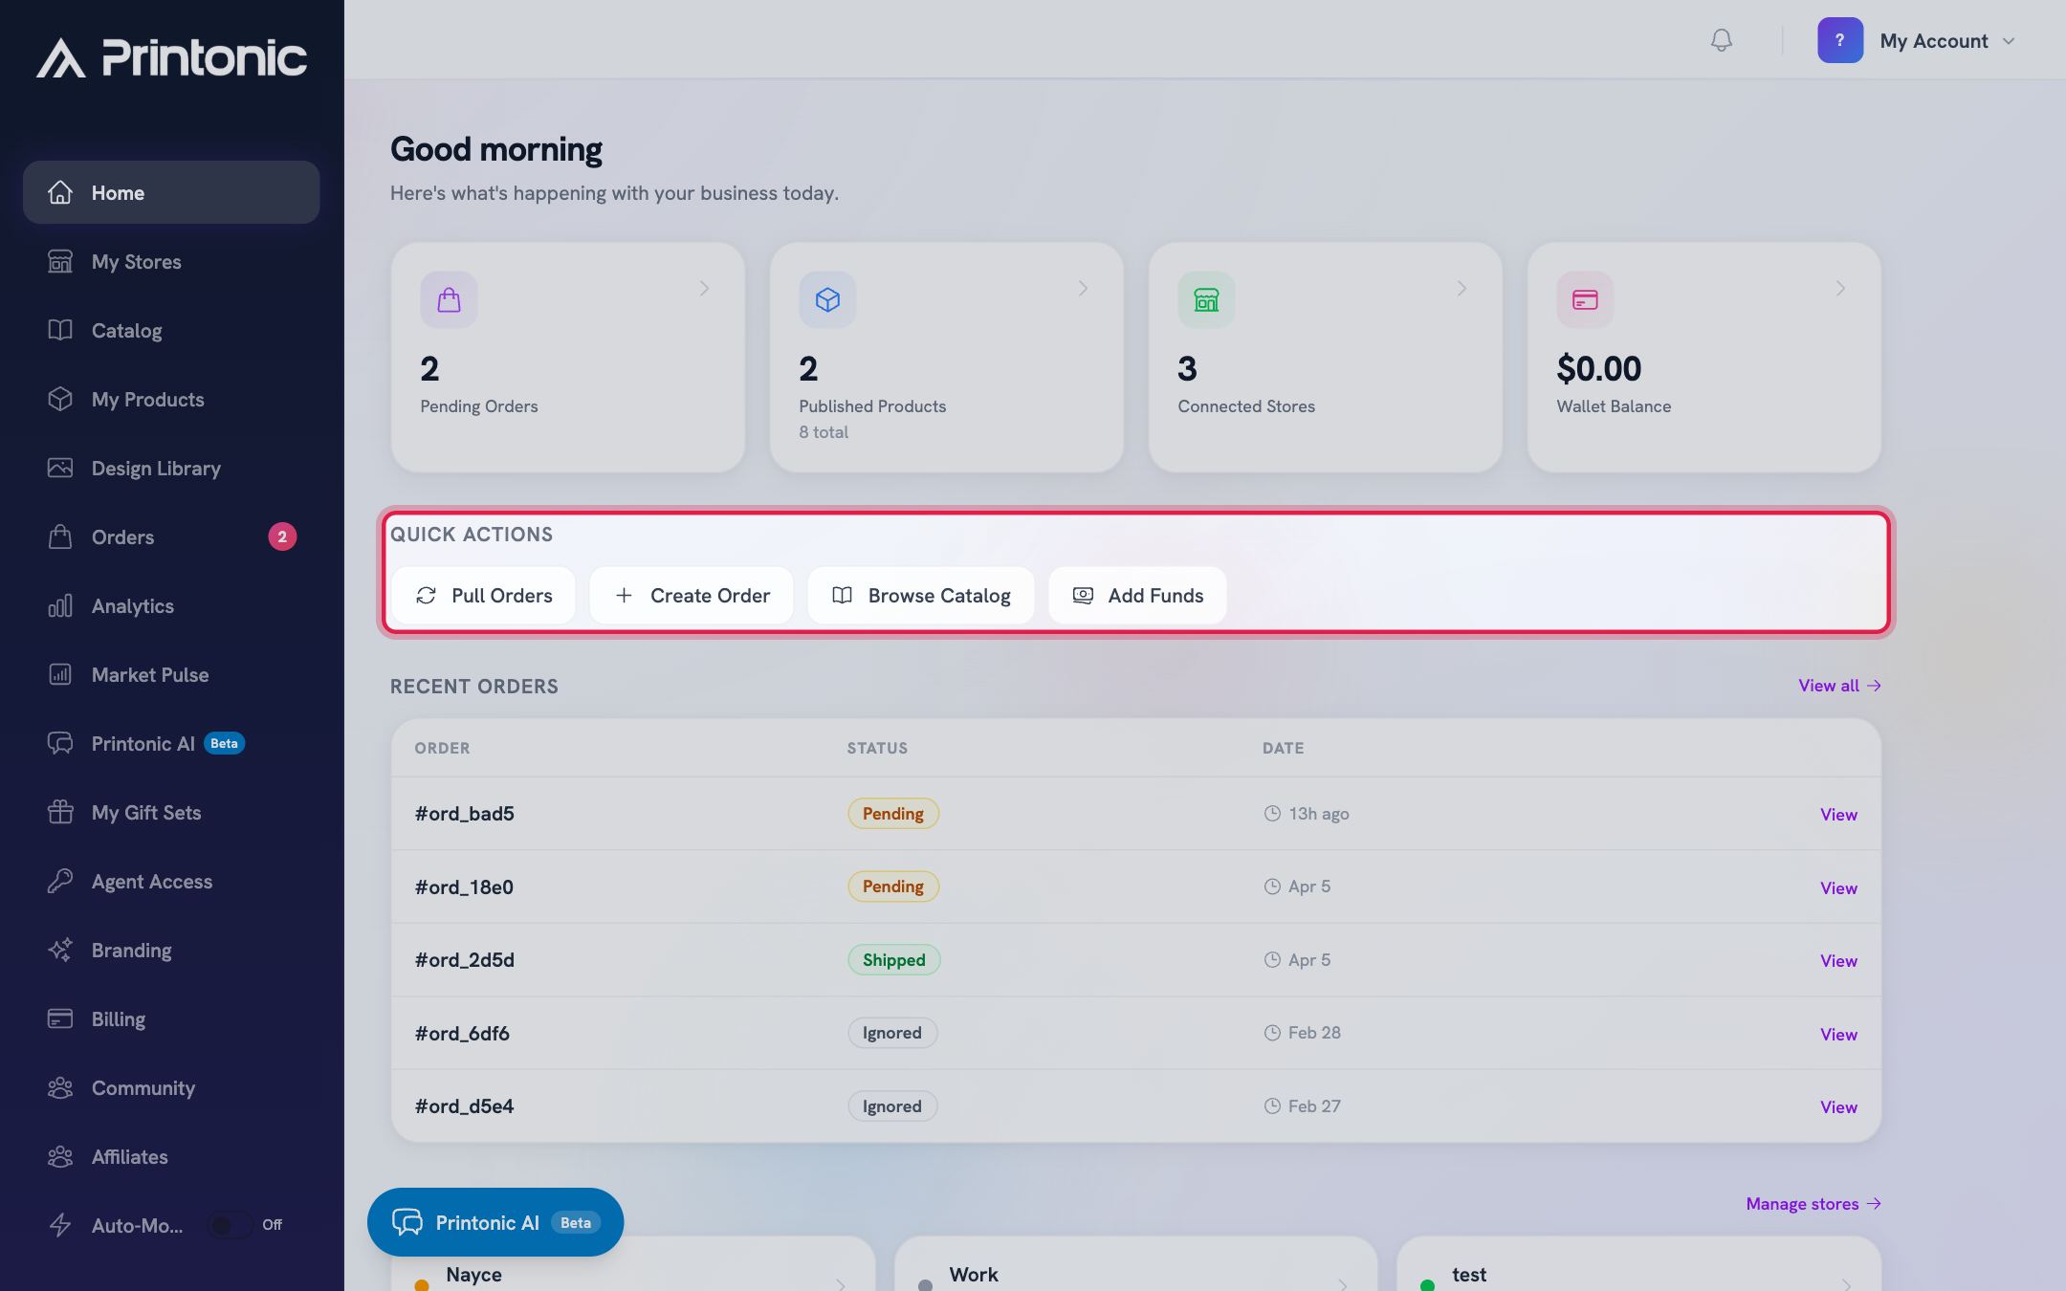Click the Printonic logo in sidebar
The width and height of the screenshot is (2066, 1291).
coord(172,57)
